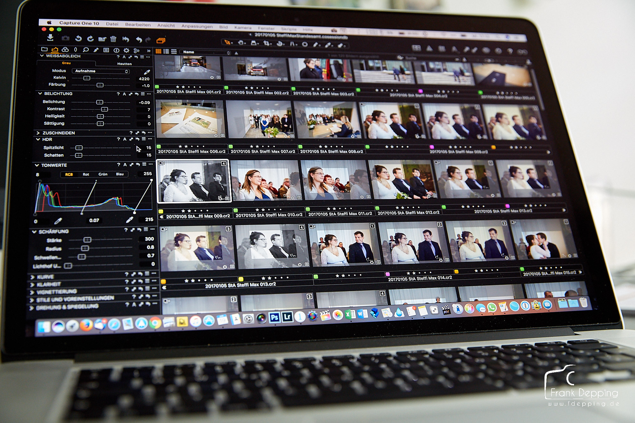The width and height of the screenshot is (635, 423).
Task: Collapse the SCHÄRFUNG panel
Action: click(x=34, y=232)
